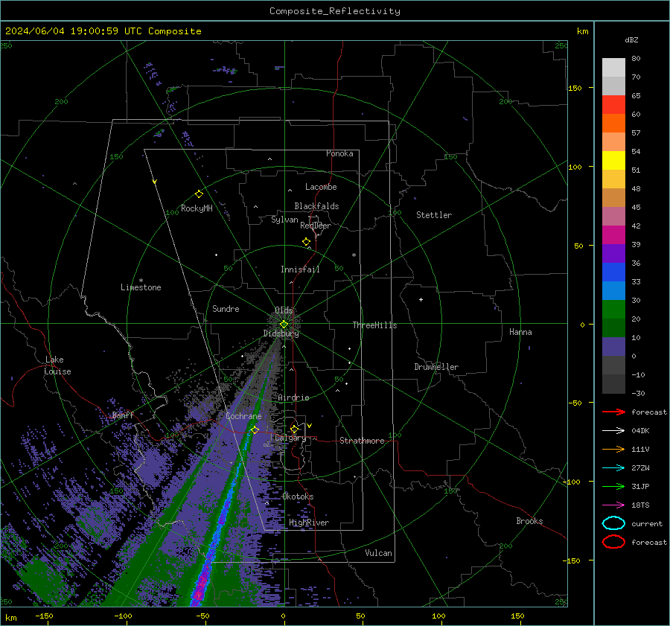
Task: Select the 30 dBZ green swatch
Action: (x=613, y=310)
